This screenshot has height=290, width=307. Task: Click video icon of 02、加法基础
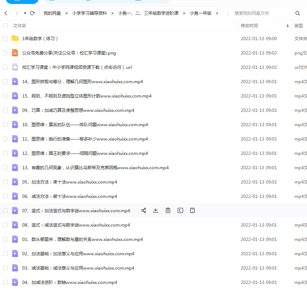point(15,253)
